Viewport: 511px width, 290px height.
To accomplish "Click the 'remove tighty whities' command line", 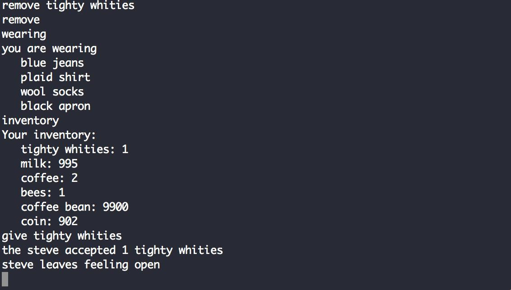I will pyautogui.click(x=68, y=5).
